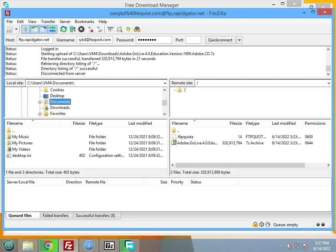Open the Edit menu
Viewport: 336px width, 252px height.
[20, 22]
